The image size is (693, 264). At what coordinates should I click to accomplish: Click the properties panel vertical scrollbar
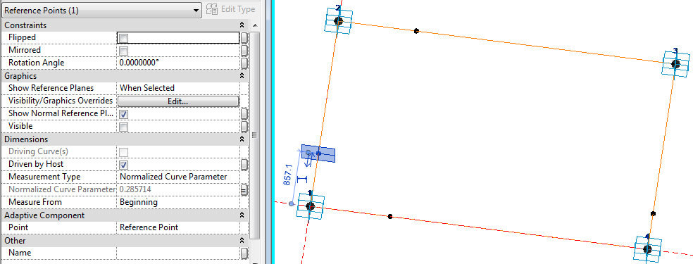254,134
